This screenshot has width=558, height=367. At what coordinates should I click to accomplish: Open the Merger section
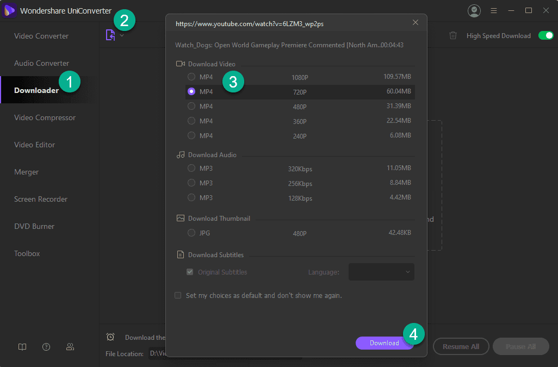coord(26,172)
